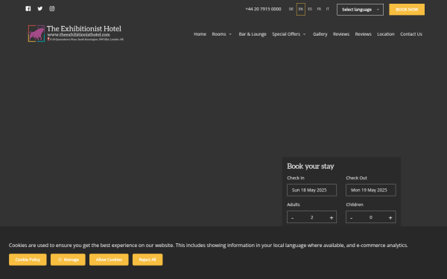The image size is (447, 279).
Task: Call the phone number +44 20 7915 0000
Action: (263, 9)
